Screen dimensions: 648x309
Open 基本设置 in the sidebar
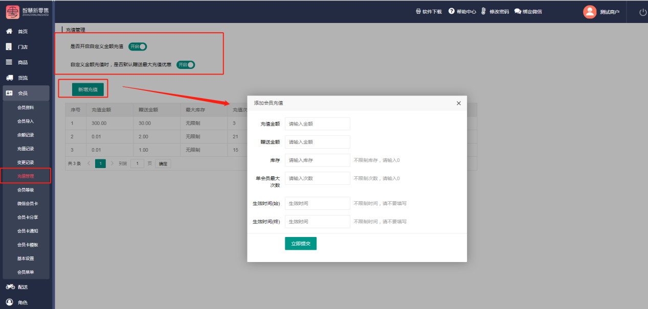26,258
